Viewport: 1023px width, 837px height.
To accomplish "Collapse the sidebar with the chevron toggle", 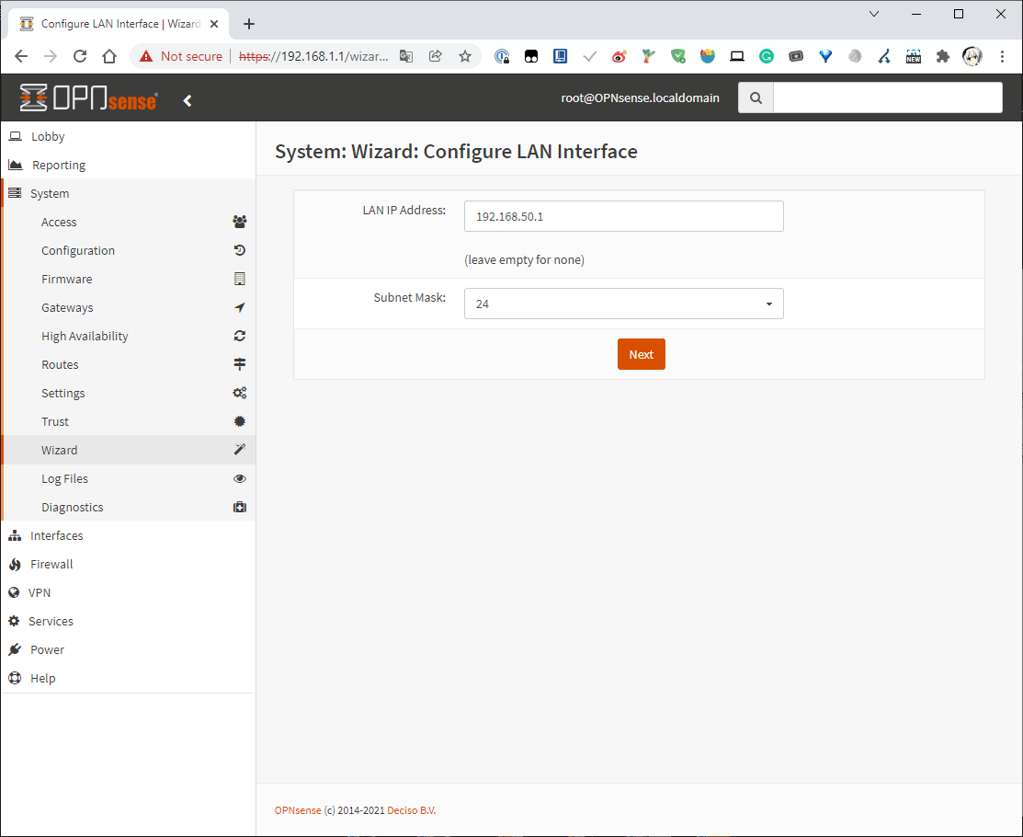I will pos(188,100).
